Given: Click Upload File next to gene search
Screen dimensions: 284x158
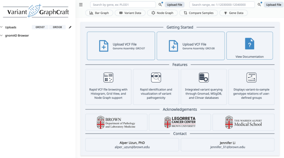Looking at the screenshot, I should pos(175,5).
